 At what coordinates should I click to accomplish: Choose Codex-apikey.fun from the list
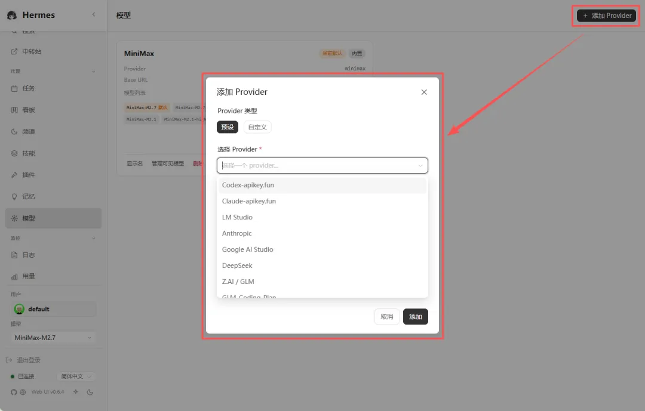(x=322, y=186)
